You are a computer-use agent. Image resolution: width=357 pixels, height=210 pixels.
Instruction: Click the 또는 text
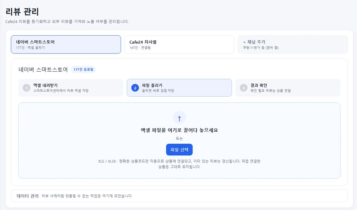179,138
